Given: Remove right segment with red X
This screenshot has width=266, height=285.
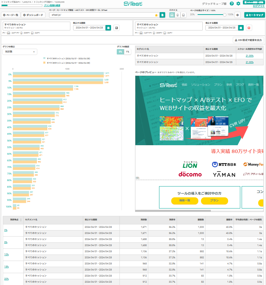Looking at the screenshot, I should click(x=249, y=28).
